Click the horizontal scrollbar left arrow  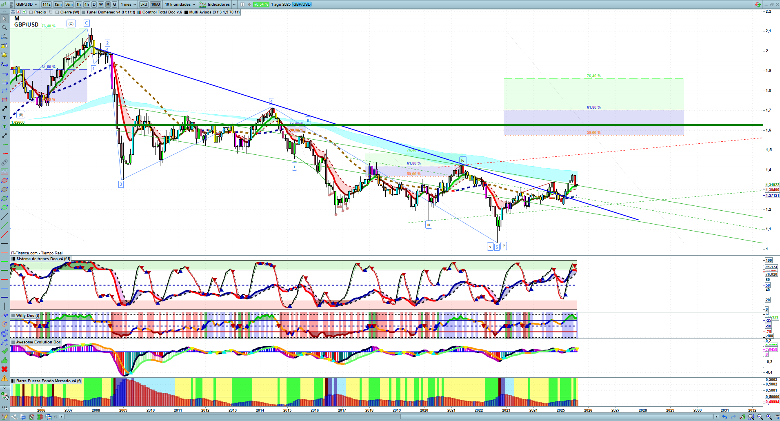(62, 417)
